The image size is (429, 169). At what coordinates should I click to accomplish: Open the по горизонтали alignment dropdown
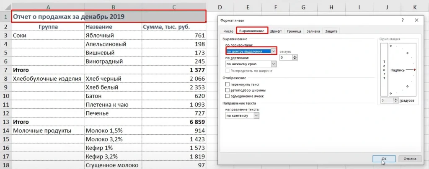point(274,51)
